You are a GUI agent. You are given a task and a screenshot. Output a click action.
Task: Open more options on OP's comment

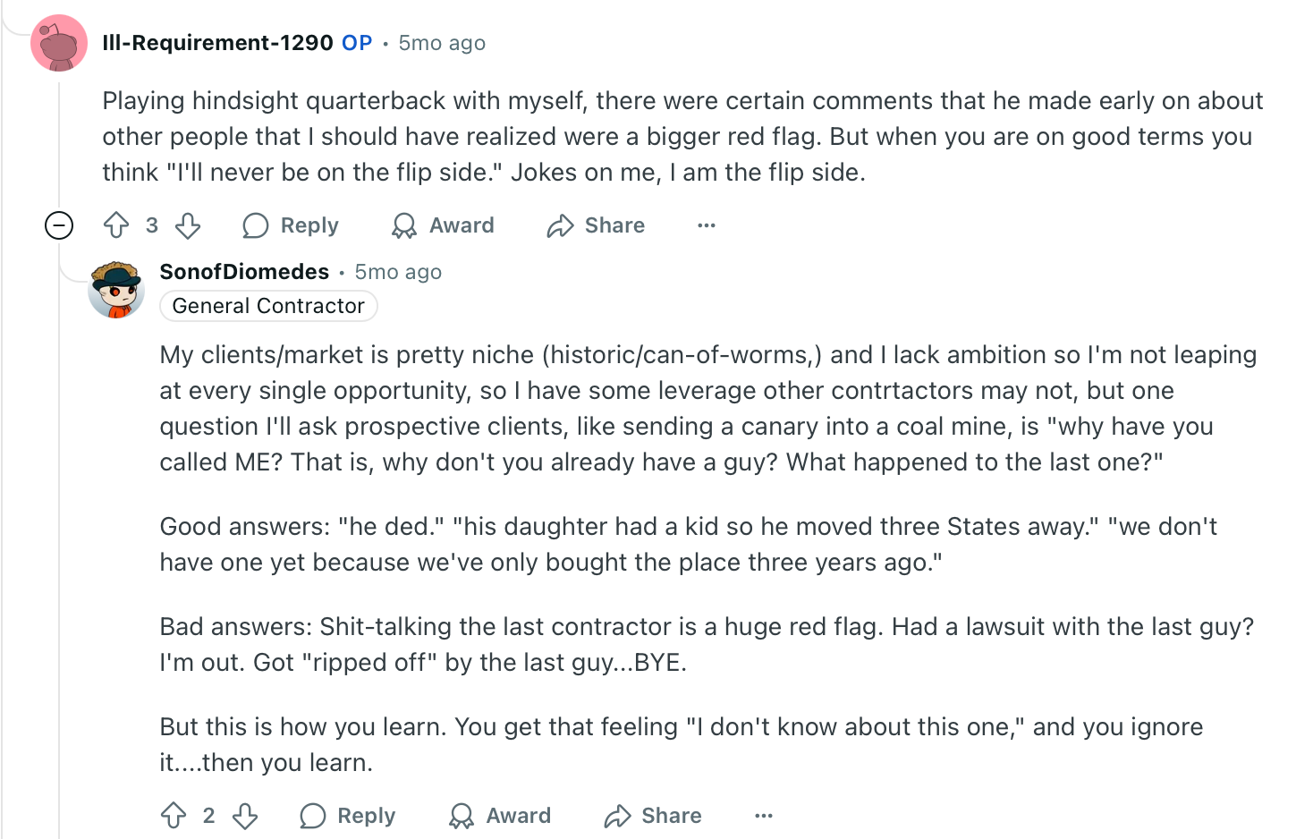coord(707,225)
